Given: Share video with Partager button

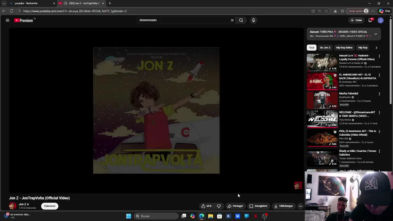Looking at the screenshot, I should [x=235, y=206].
